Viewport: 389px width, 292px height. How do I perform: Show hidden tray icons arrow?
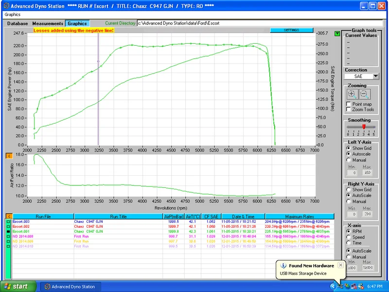click(x=333, y=286)
